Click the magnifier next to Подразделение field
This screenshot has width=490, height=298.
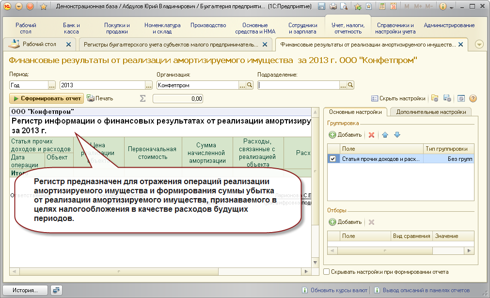[x=350, y=85]
